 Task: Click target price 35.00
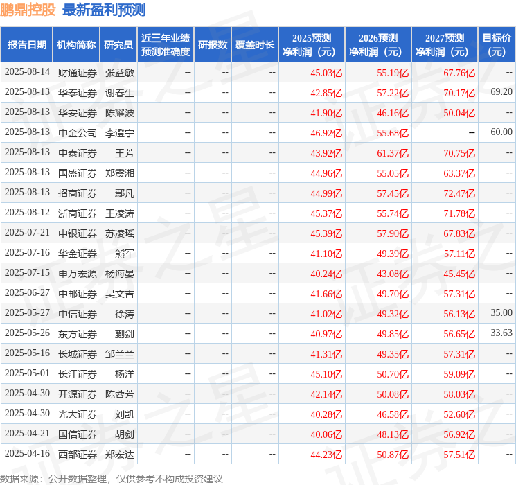[501, 312]
